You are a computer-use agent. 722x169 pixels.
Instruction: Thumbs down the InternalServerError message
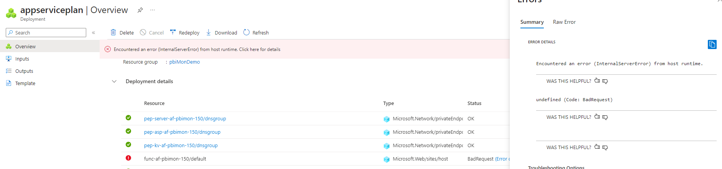point(605,81)
